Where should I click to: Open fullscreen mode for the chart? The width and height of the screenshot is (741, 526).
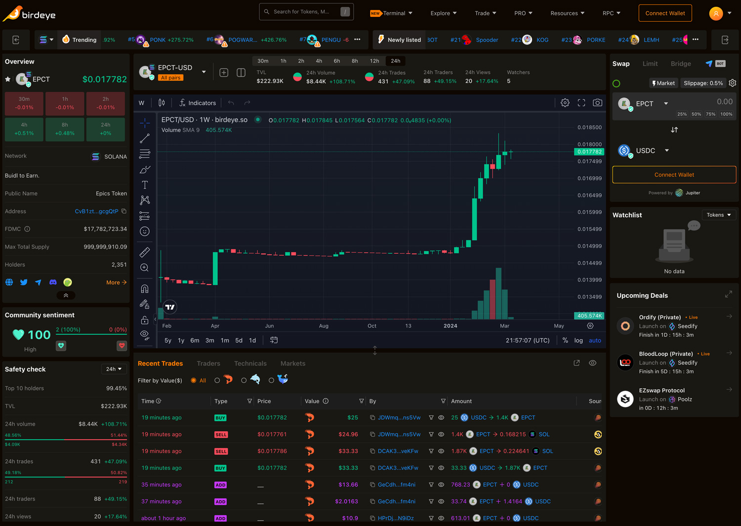point(581,103)
